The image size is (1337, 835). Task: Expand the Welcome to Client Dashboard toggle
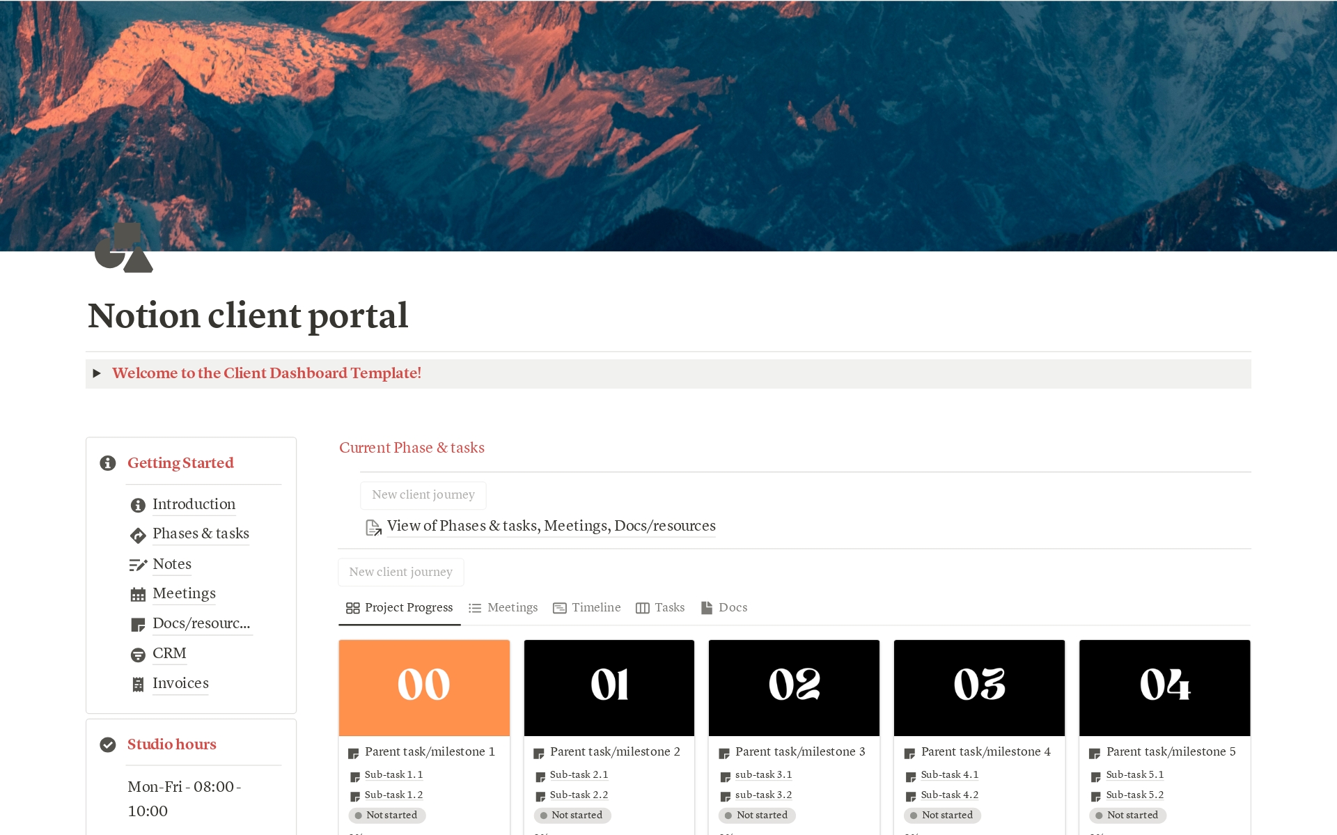tap(97, 373)
